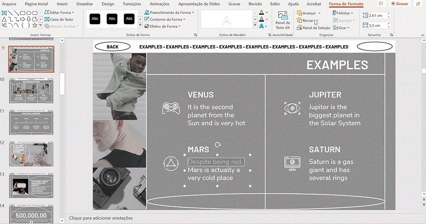Select the rectangle shape
Screen dimensions: 426x224
click(x=23, y=13)
